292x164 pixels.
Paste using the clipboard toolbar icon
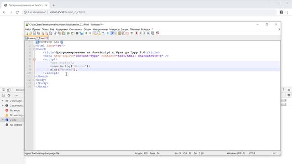pyautogui.click(x=63, y=33)
